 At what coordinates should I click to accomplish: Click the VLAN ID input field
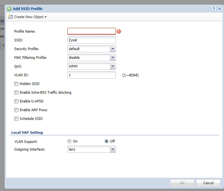click(92, 75)
